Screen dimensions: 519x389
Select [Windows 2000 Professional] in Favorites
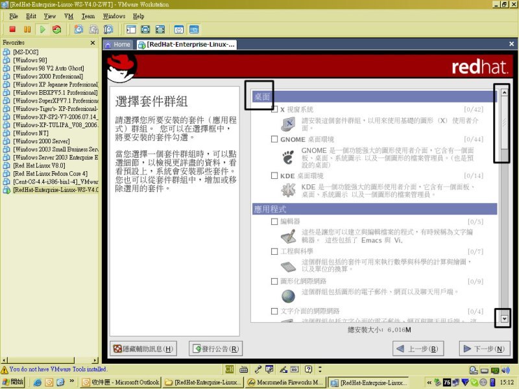pyautogui.click(x=48, y=77)
